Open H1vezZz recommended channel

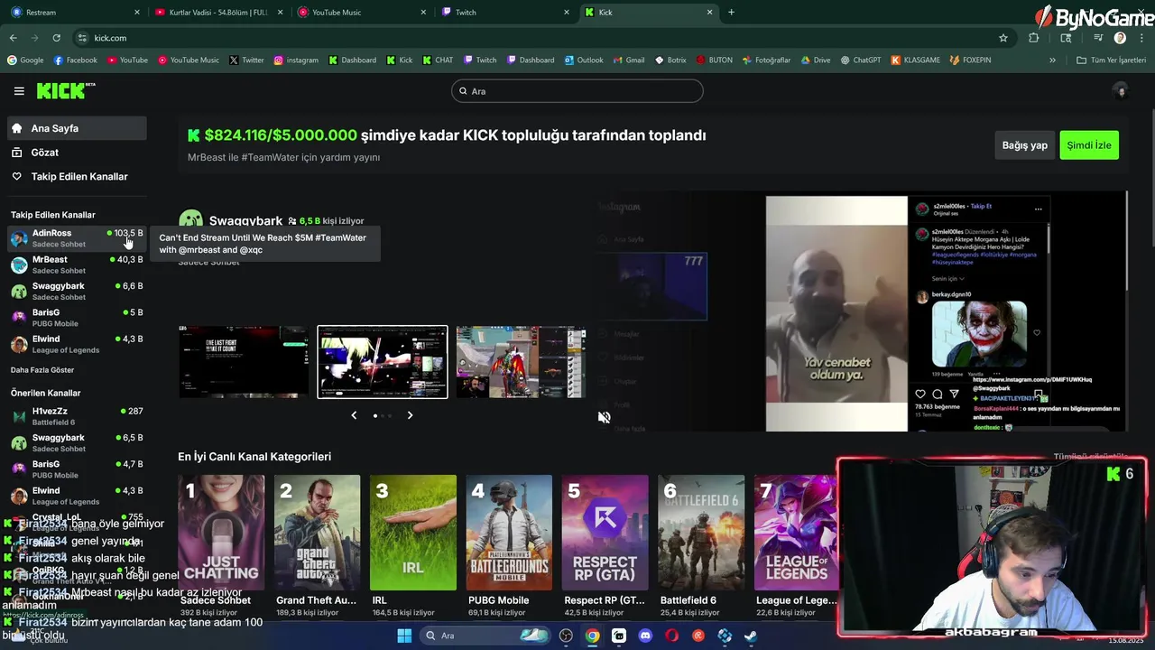[x=77, y=416]
